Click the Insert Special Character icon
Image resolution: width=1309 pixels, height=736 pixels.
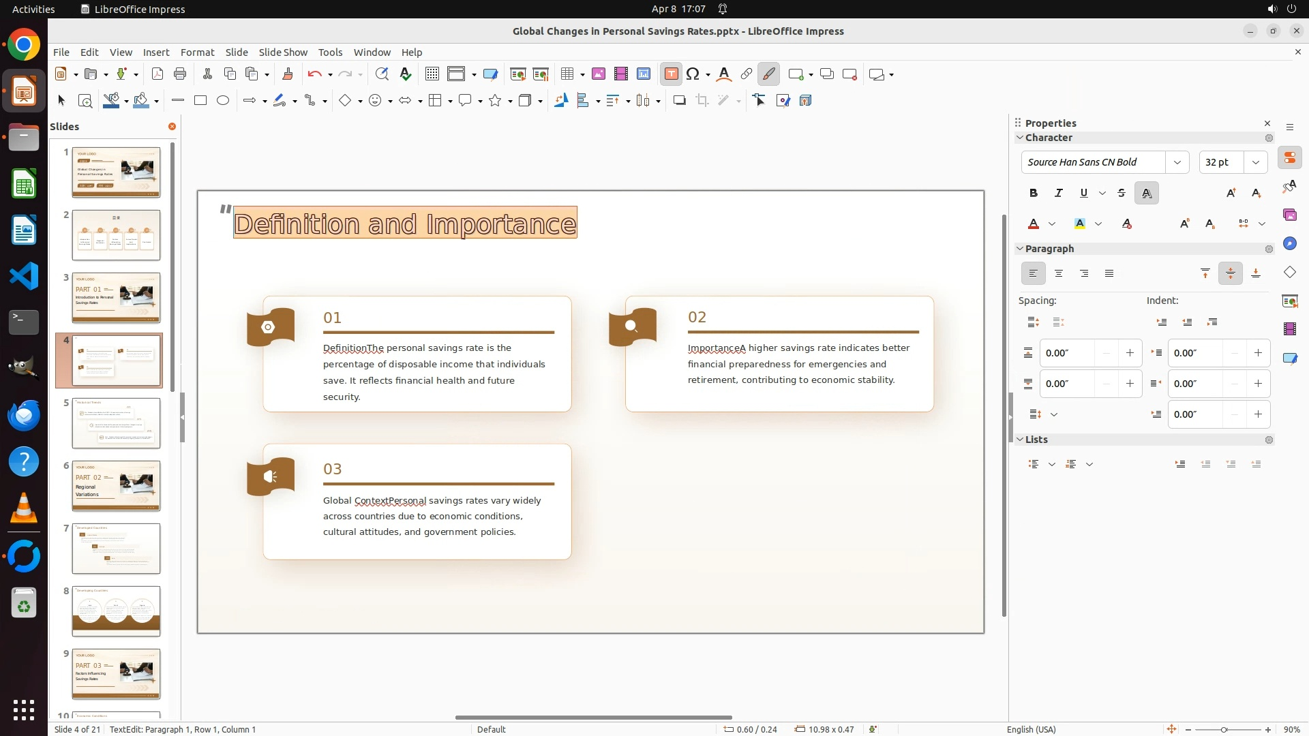tap(693, 74)
